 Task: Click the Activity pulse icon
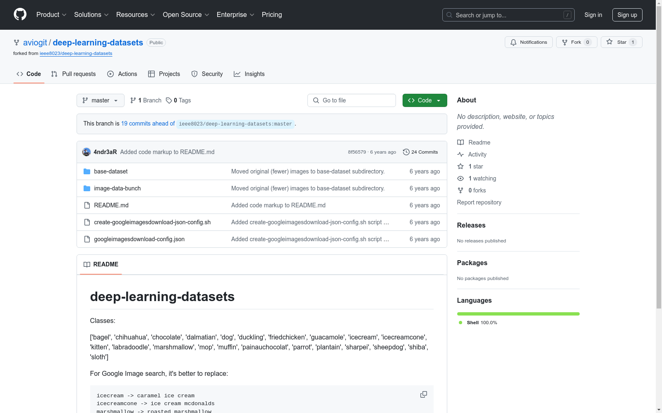click(461, 154)
